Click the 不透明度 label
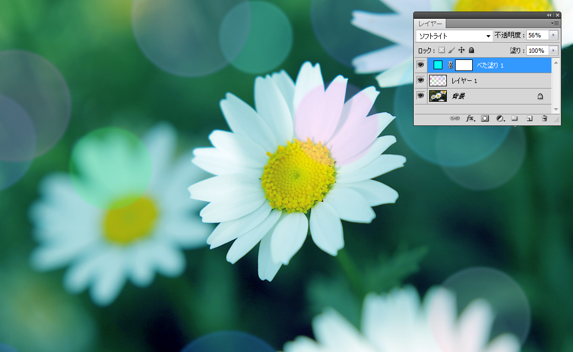This screenshot has height=352, width=573. 507,35
